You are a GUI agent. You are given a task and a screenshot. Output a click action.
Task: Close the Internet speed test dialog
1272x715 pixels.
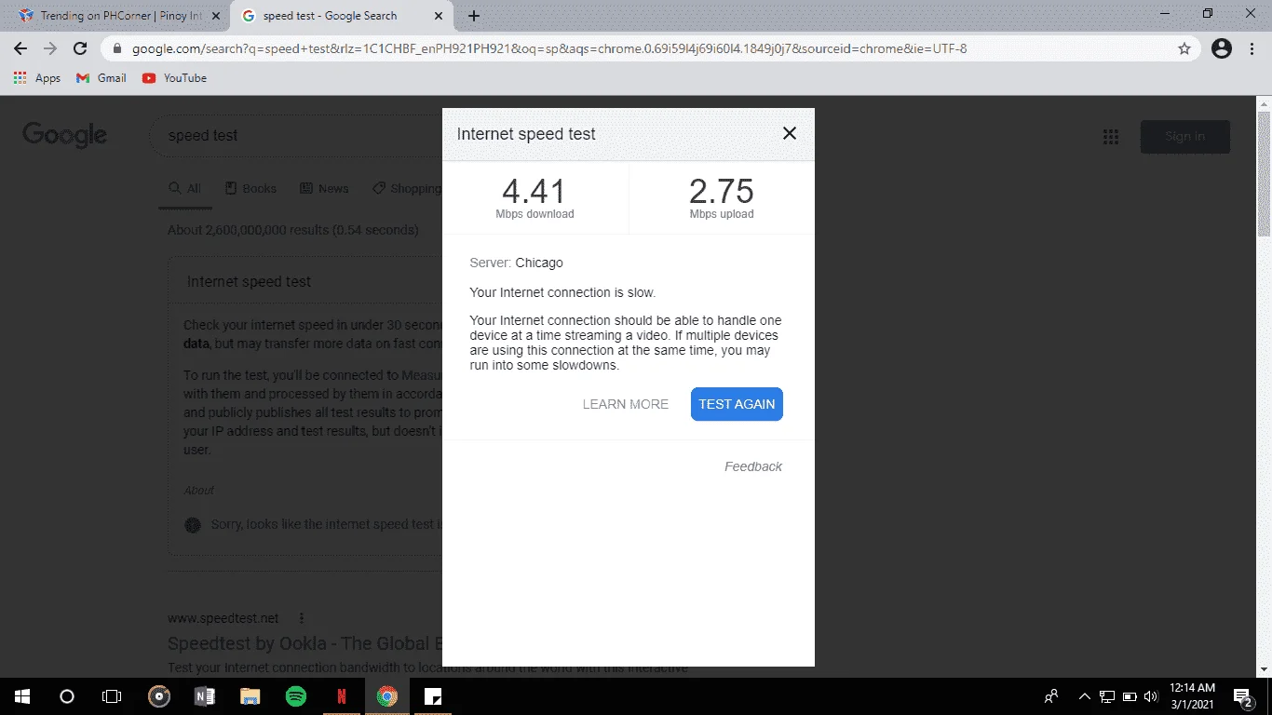coord(790,133)
